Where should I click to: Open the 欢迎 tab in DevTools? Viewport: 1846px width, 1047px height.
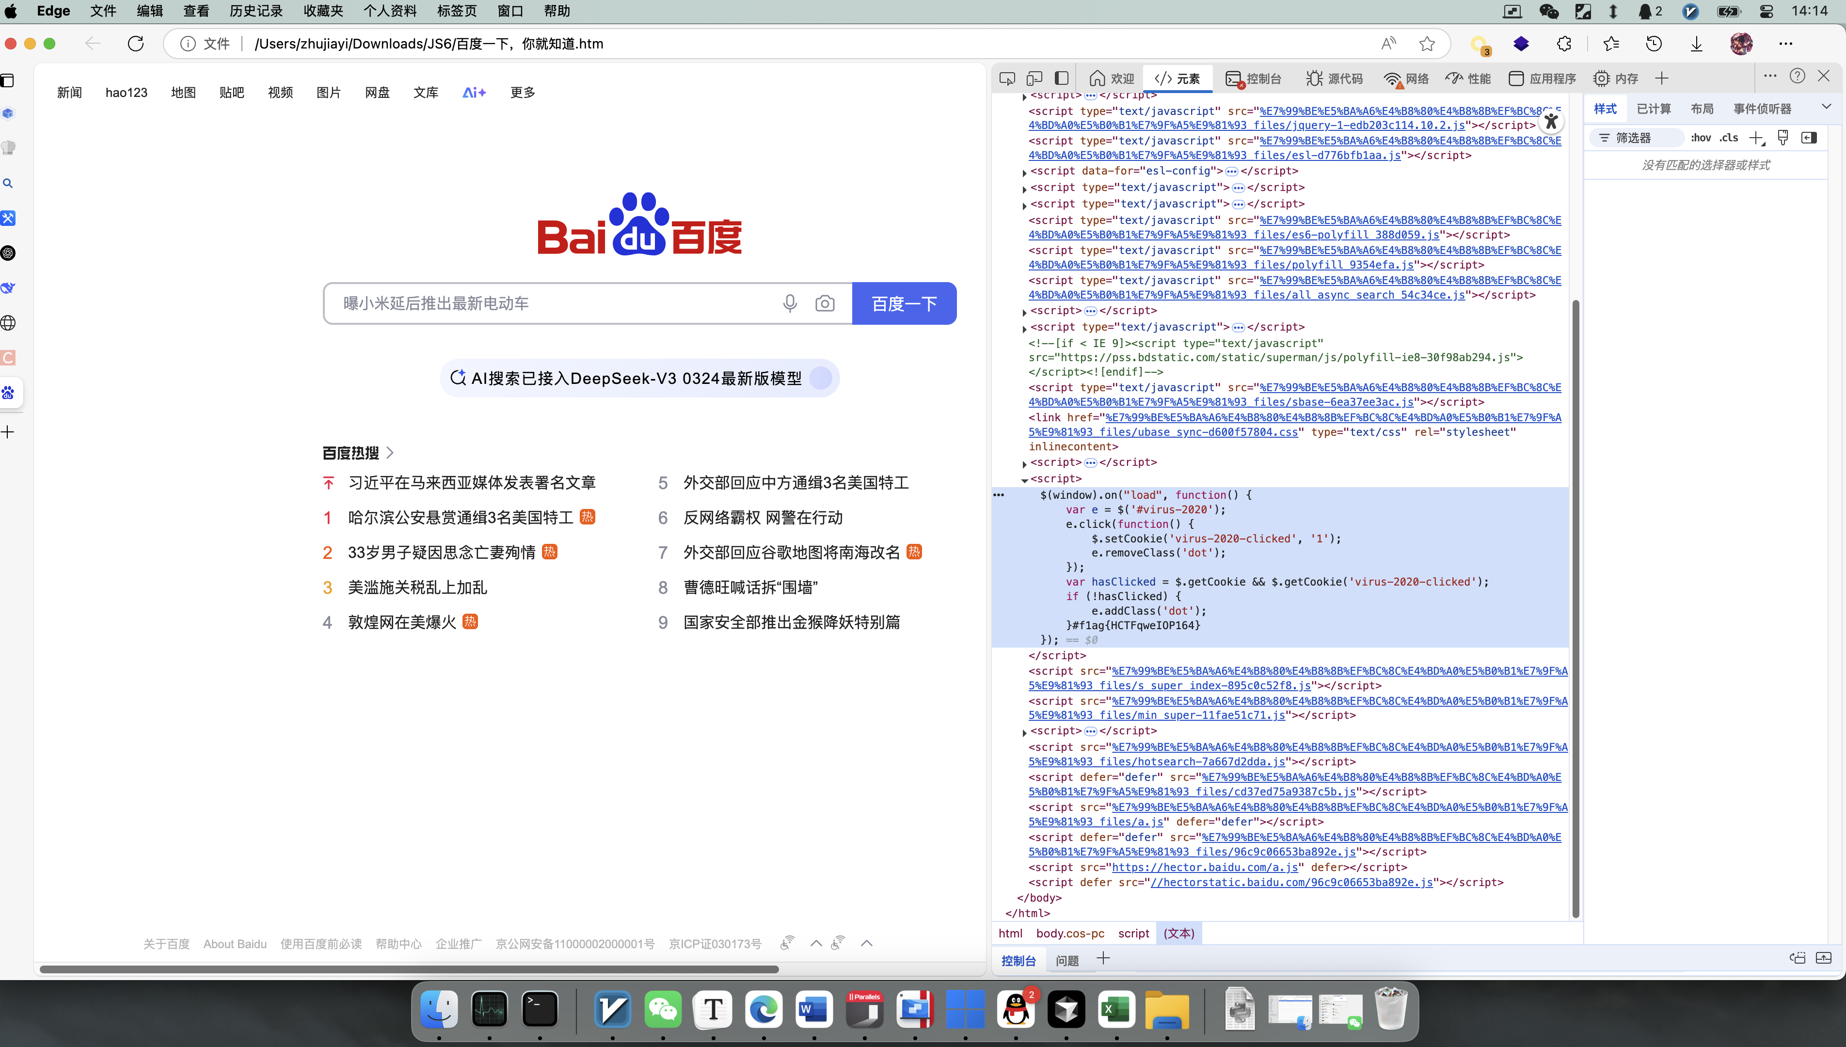pos(1112,79)
